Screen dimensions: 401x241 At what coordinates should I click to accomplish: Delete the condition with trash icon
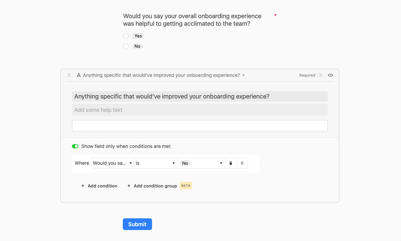pyautogui.click(x=231, y=163)
